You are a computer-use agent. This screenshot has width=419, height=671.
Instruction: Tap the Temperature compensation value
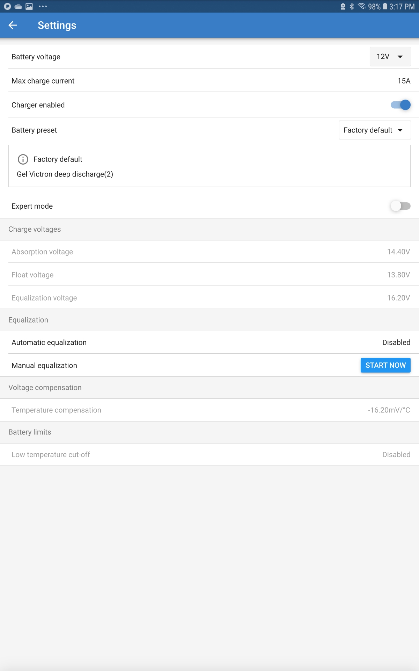pos(389,410)
